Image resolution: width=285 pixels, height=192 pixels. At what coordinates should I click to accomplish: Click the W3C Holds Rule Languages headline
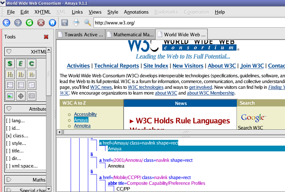coord(183,121)
